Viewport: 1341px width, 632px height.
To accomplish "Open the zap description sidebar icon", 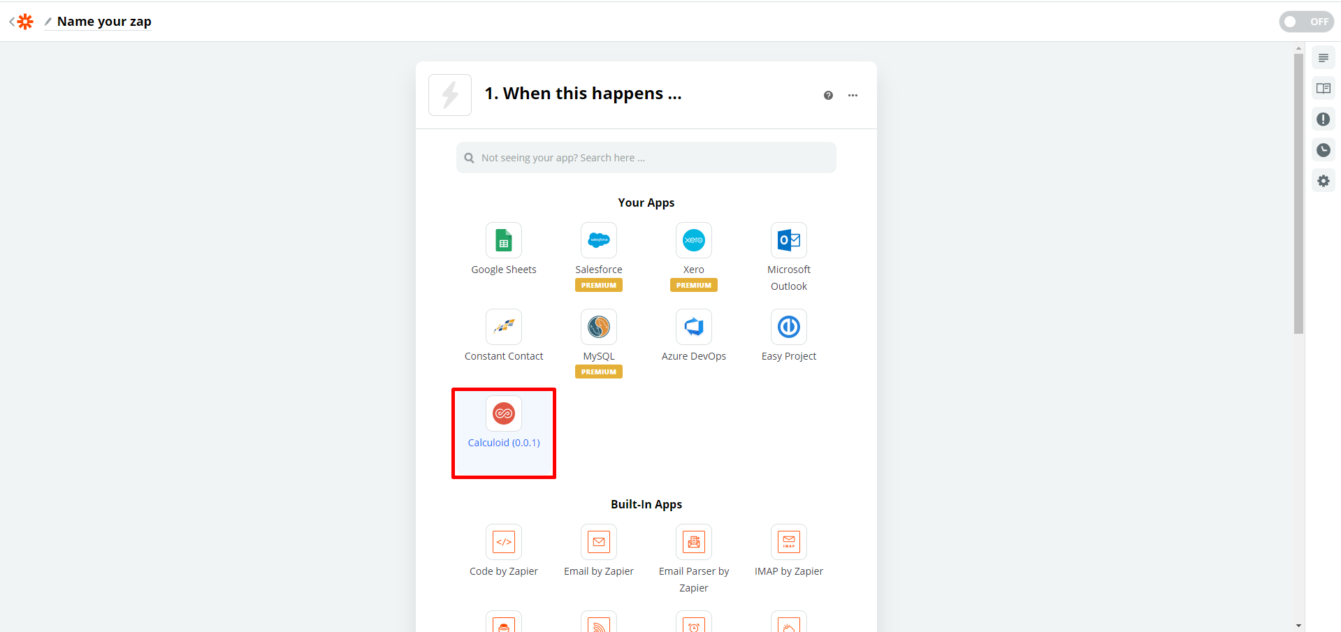I will (1324, 58).
